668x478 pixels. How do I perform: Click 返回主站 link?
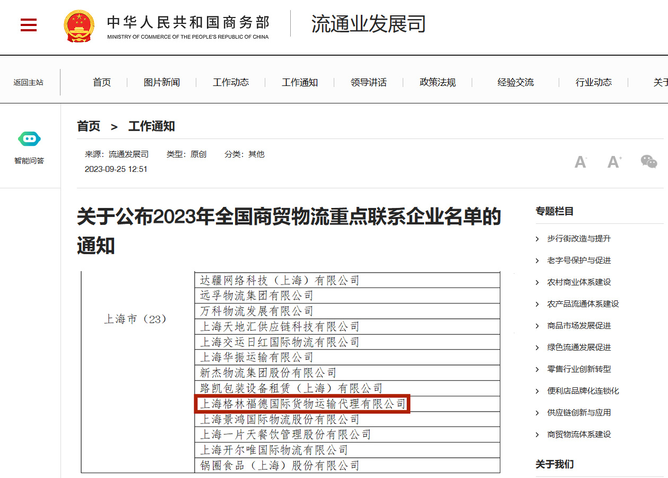[29, 82]
